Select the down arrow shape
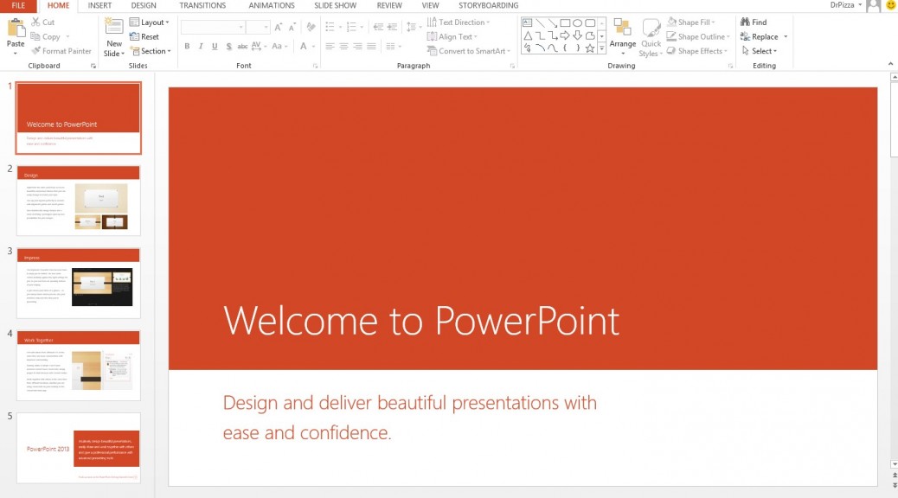This screenshot has width=898, height=498. click(578, 35)
